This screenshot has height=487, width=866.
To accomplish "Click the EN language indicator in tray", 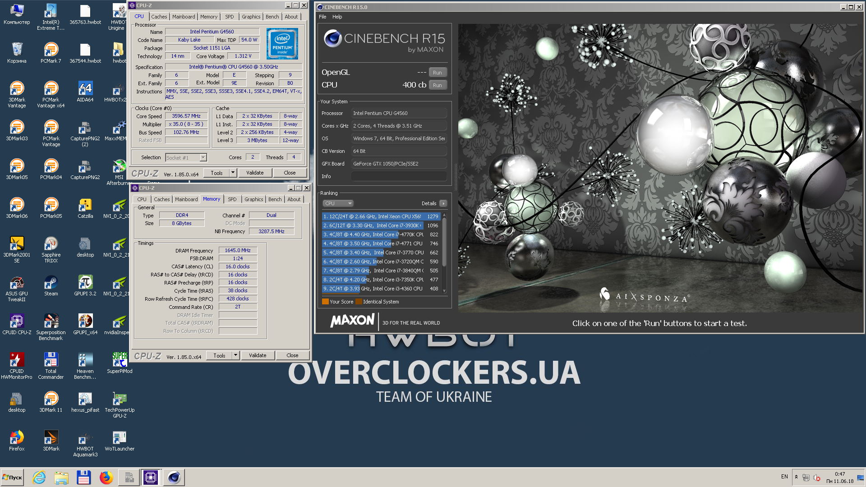I will coord(784,477).
